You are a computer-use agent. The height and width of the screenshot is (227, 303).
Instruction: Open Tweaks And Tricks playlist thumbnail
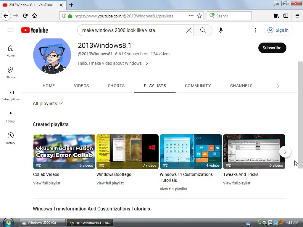pyautogui.click(x=254, y=152)
